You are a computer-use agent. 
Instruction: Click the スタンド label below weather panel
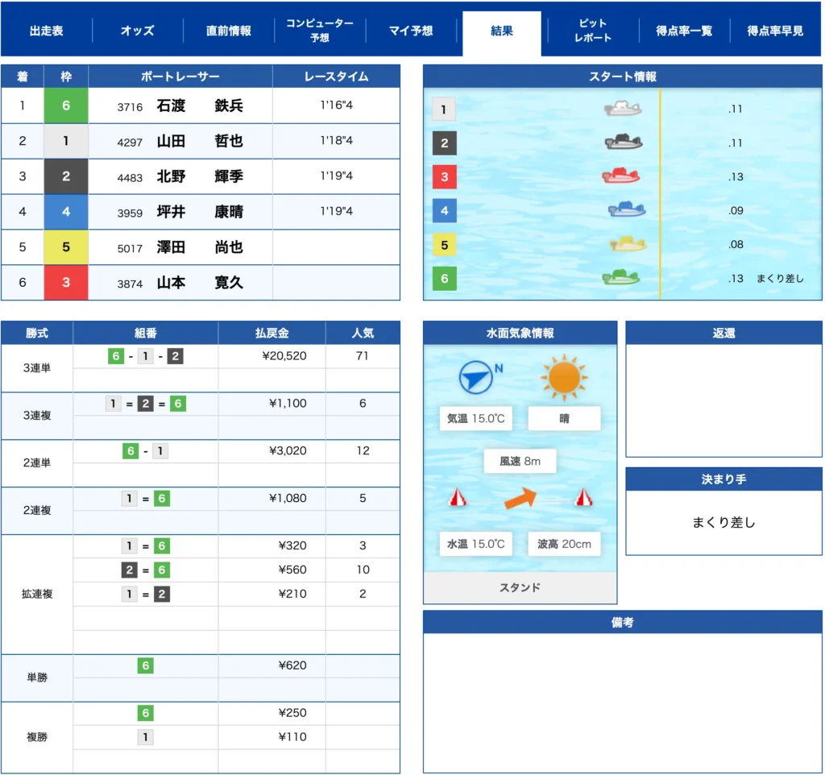pyautogui.click(x=520, y=587)
